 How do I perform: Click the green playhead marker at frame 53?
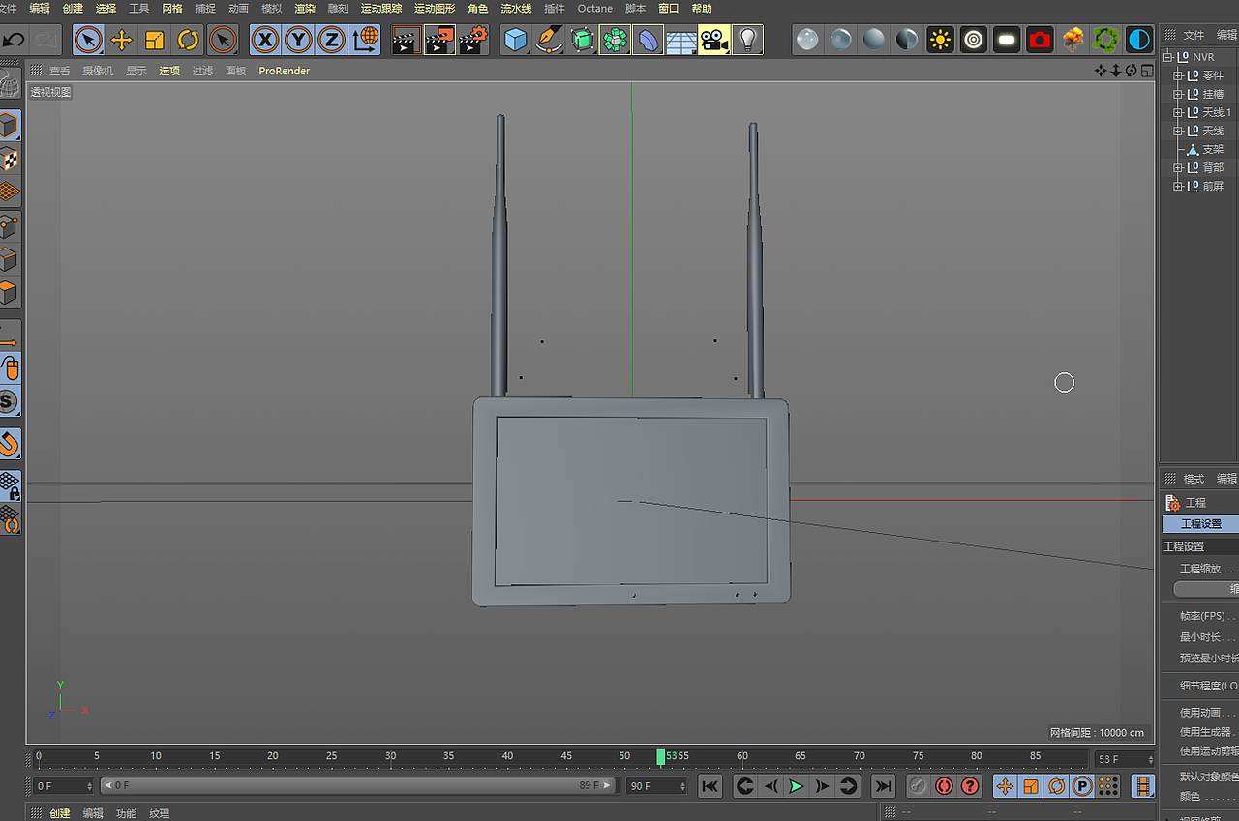click(x=661, y=757)
